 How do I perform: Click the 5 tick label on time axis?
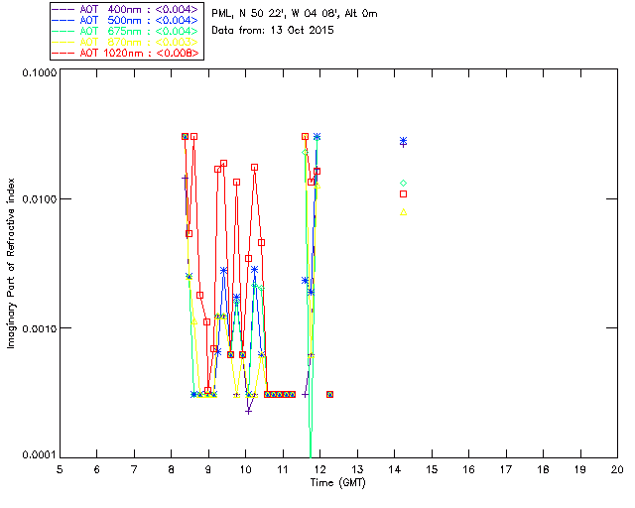coord(60,468)
